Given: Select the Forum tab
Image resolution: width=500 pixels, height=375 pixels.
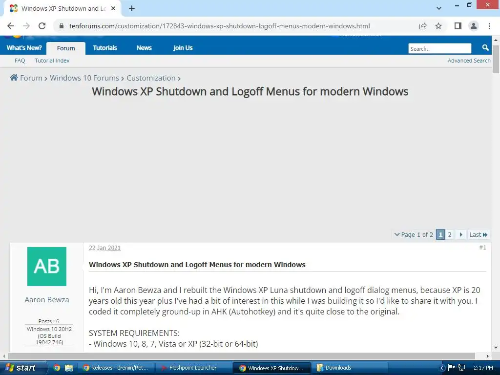Looking at the screenshot, I should (x=66, y=48).
